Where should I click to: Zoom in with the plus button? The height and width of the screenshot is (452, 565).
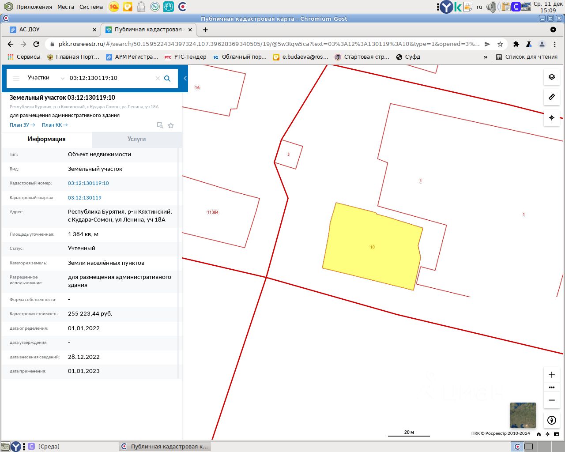(x=552, y=375)
